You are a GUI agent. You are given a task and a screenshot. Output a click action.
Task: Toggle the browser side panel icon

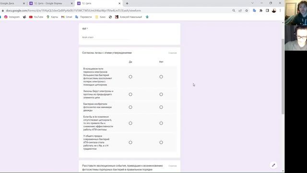point(268,11)
